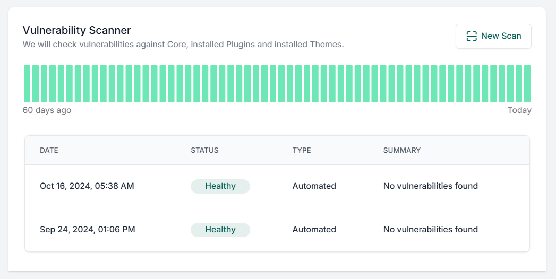Viewport: 556px width, 279px height.
Task: Click the scan icon in New Scan button
Action: (471, 36)
